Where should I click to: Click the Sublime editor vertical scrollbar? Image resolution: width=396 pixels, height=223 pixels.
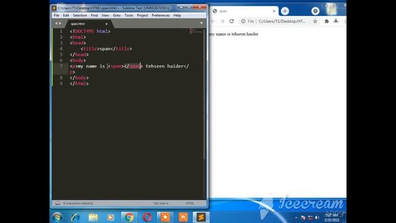(204, 94)
